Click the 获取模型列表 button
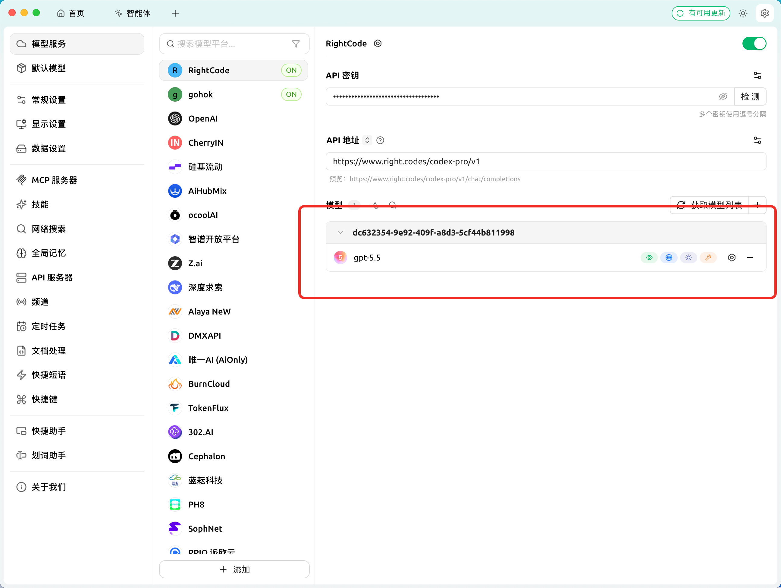Screen dimensions: 781x588 coord(710,205)
